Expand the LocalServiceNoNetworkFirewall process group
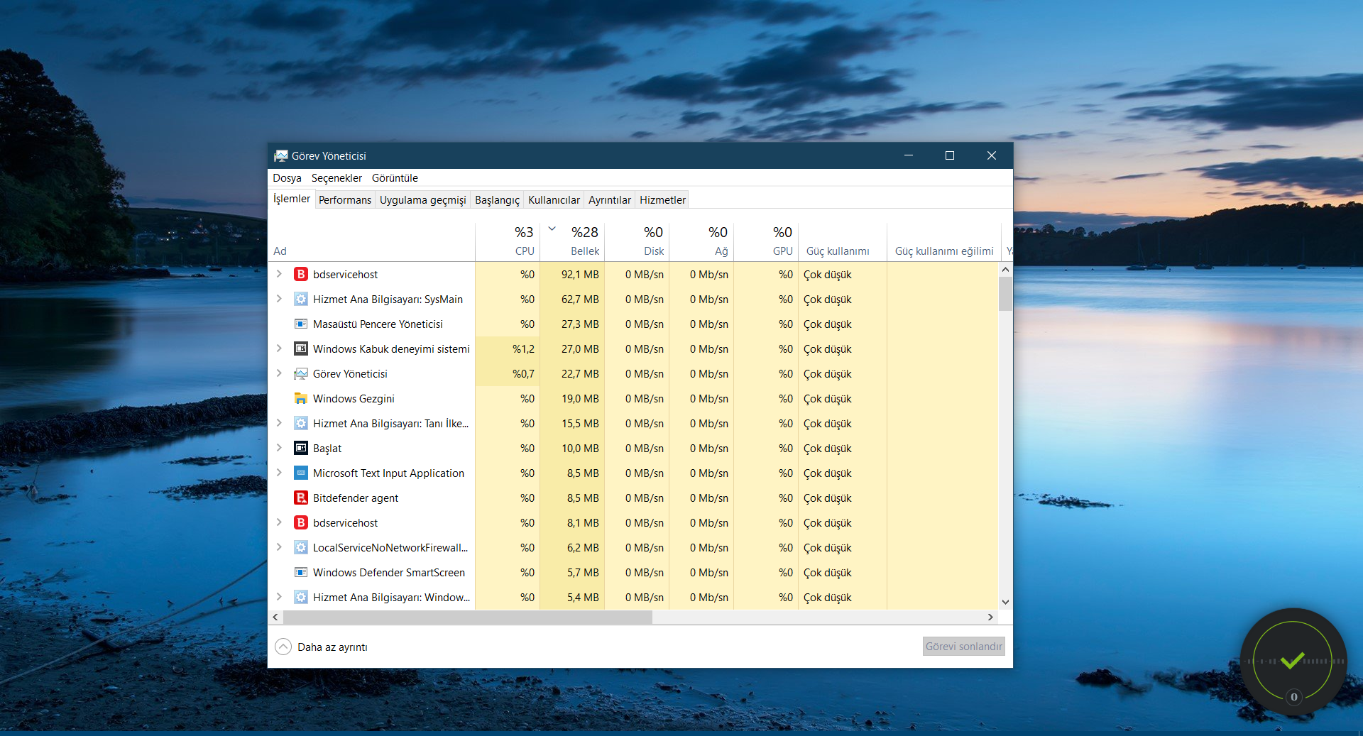This screenshot has width=1363, height=736. point(279,547)
